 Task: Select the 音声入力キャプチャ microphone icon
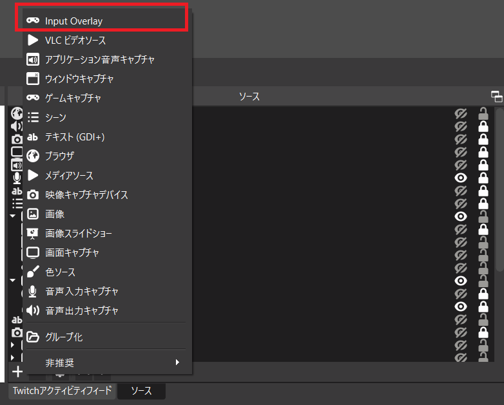[x=33, y=291]
